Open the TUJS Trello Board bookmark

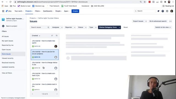click(69, 6)
